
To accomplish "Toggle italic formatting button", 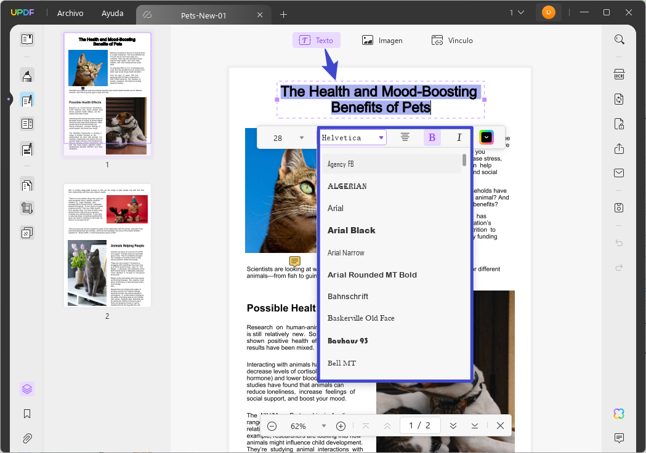I will pyautogui.click(x=459, y=137).
